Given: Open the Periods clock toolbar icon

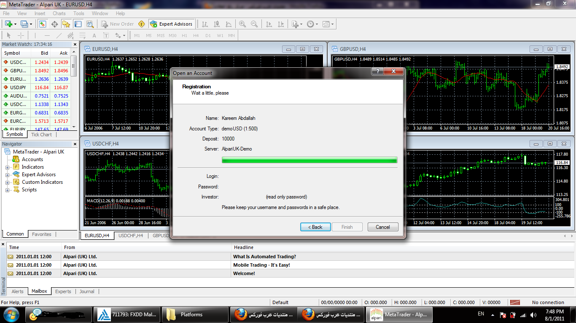Looking at the screenshot, I should 310,24.
